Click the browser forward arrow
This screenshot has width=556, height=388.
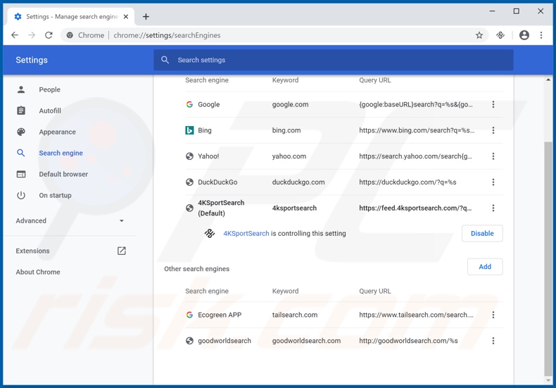[x=32, y=35]
